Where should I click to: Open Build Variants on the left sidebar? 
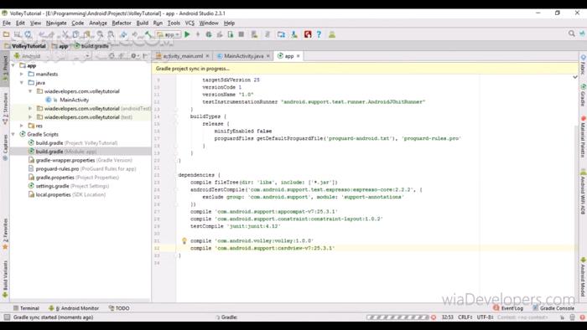click(5, 279)
